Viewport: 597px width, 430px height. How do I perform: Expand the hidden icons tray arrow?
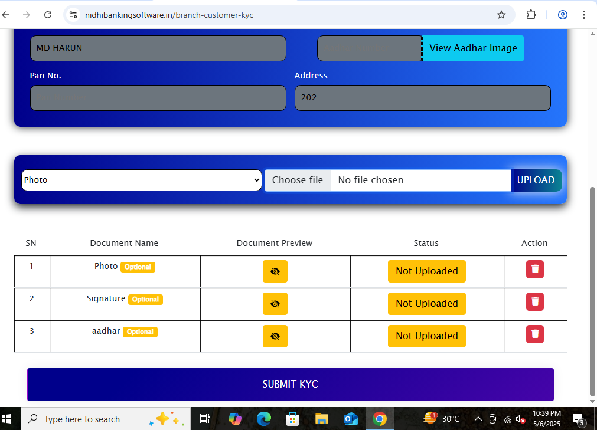pos(478,419)
